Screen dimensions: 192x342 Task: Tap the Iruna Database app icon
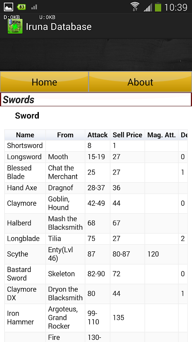(15, 27)
